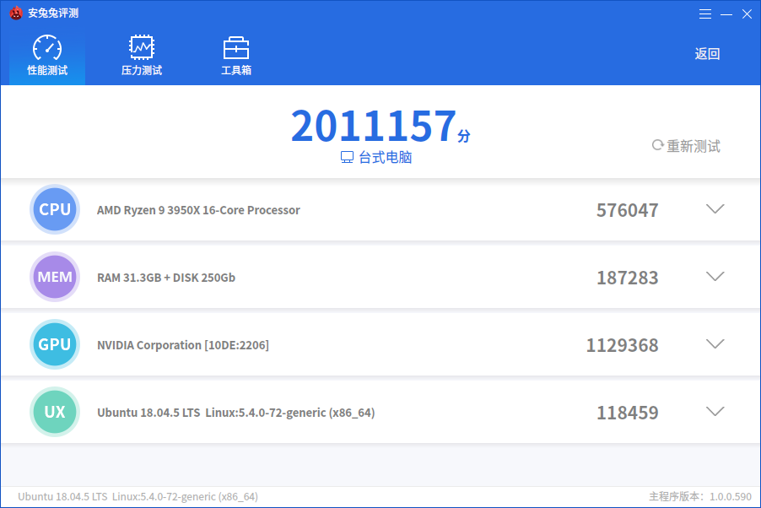
Task: Click the 返回 back button
Action: pos(707,53)
